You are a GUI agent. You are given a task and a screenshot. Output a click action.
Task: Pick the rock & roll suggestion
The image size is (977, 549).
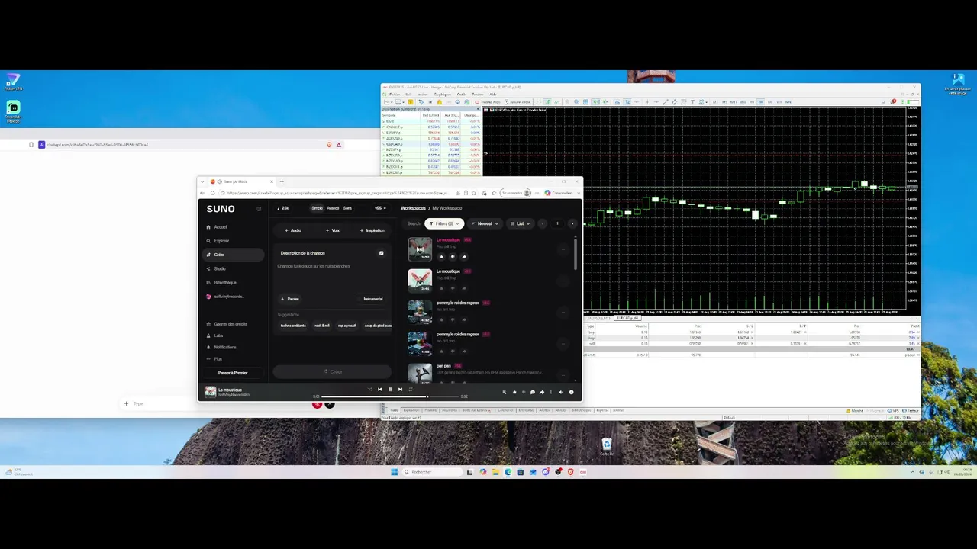pos(322,326)
